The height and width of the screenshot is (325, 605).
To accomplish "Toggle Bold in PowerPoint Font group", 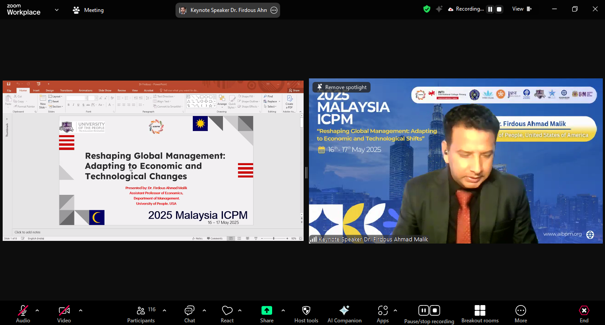I will coord(68,105).
